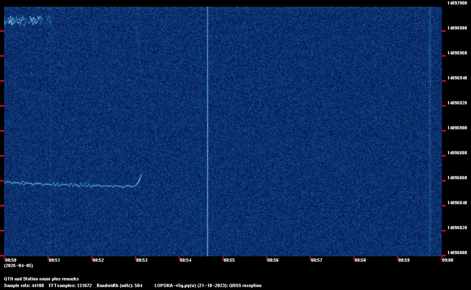Click frequency label 14096800
Viewport: 471px width, 290px height.
(x=457, y=253)
